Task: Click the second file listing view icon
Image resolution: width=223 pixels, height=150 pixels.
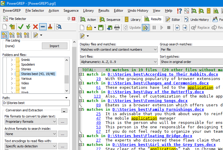Action: point(12,35)
